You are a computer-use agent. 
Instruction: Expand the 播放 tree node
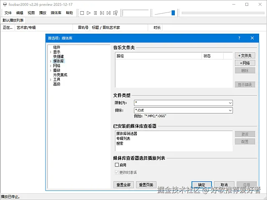(50, 70)
